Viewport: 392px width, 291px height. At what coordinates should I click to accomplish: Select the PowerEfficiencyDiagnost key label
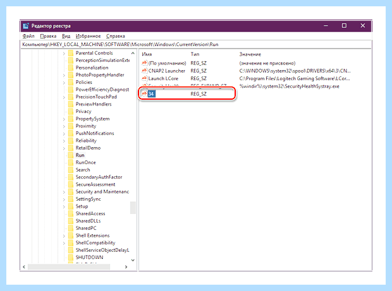(102, 90)
